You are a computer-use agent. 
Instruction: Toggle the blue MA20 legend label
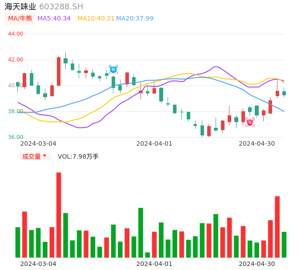(134, 19)
